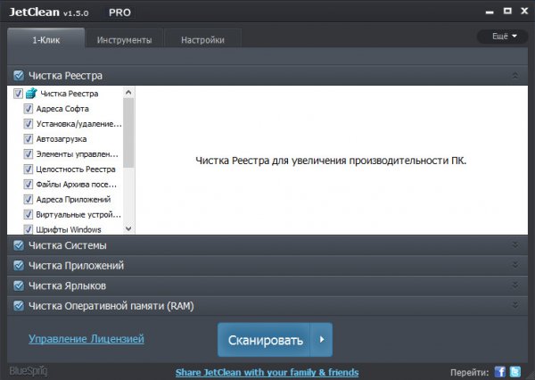Image resolution: width=535 pixels, height=380 pixels.
Task: Disable Чистка Системы checkbox
Action: coord(19,245)
